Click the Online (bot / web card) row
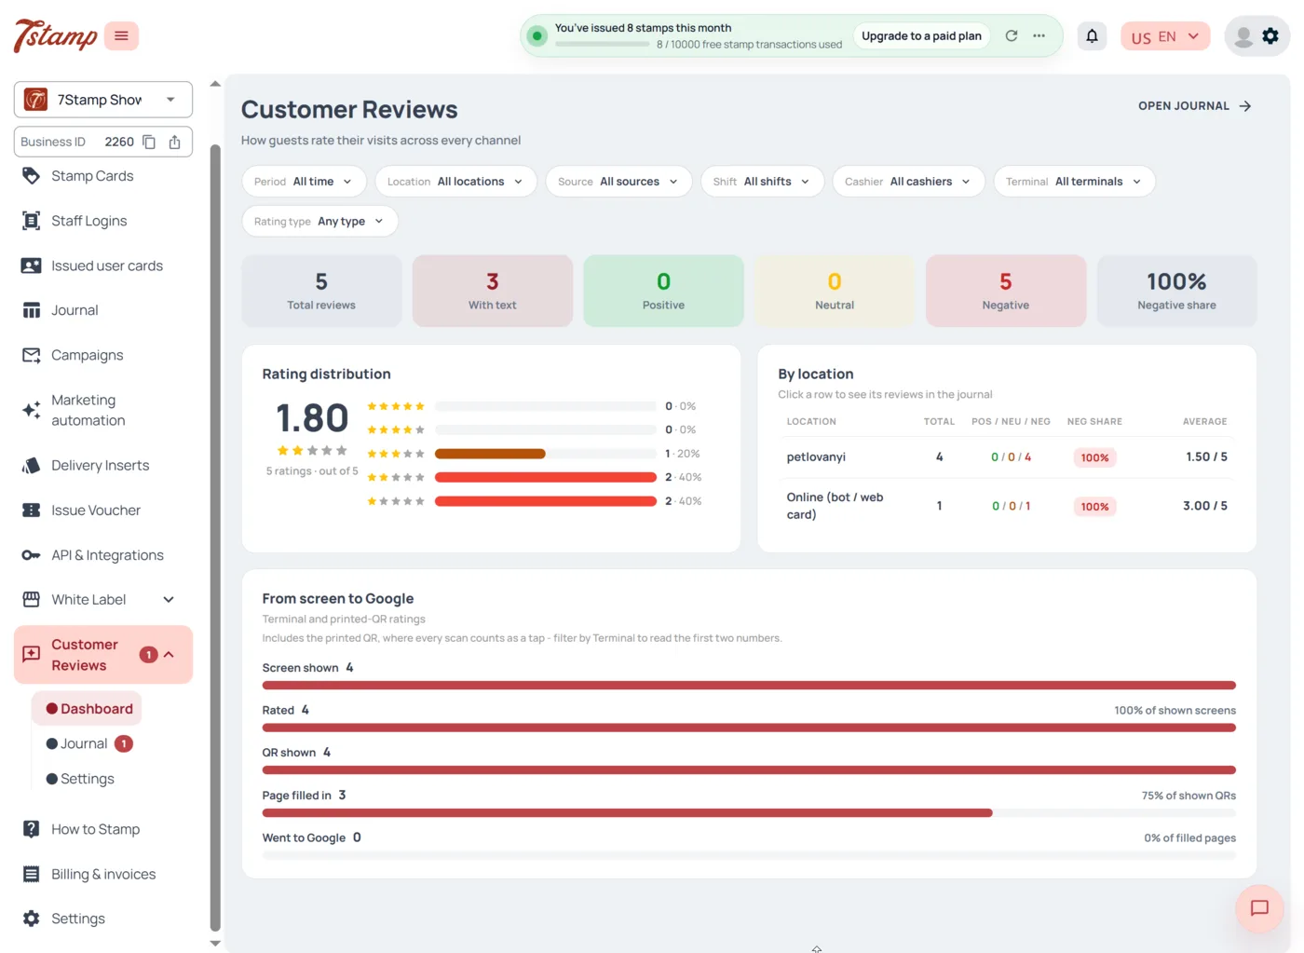 click(1007, 506)
